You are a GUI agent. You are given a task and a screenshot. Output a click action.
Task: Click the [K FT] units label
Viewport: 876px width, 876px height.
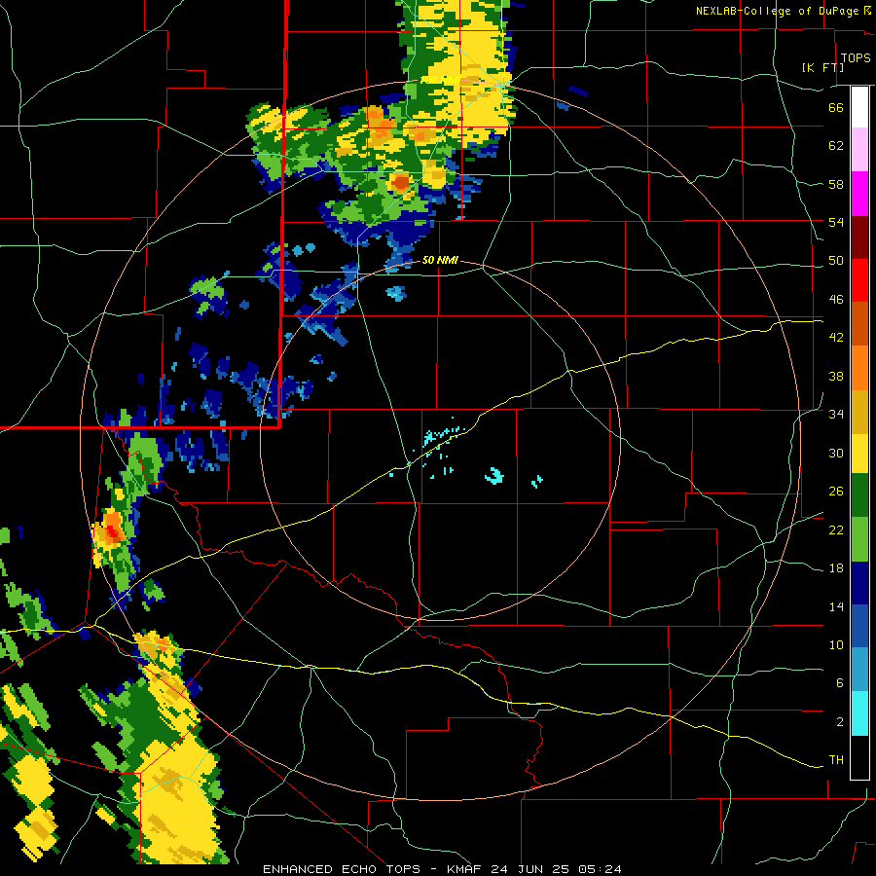click(x=822, y=67)
